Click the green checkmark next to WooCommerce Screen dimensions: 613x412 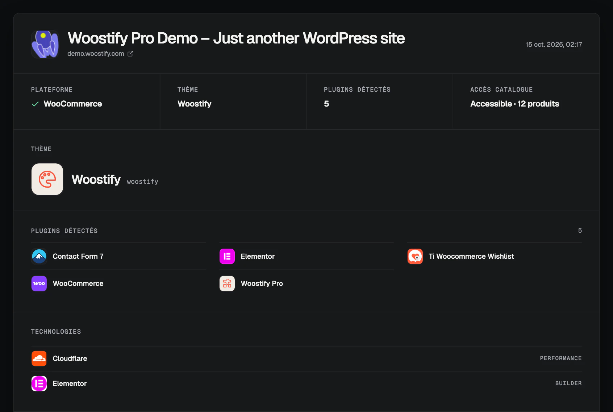35,104
